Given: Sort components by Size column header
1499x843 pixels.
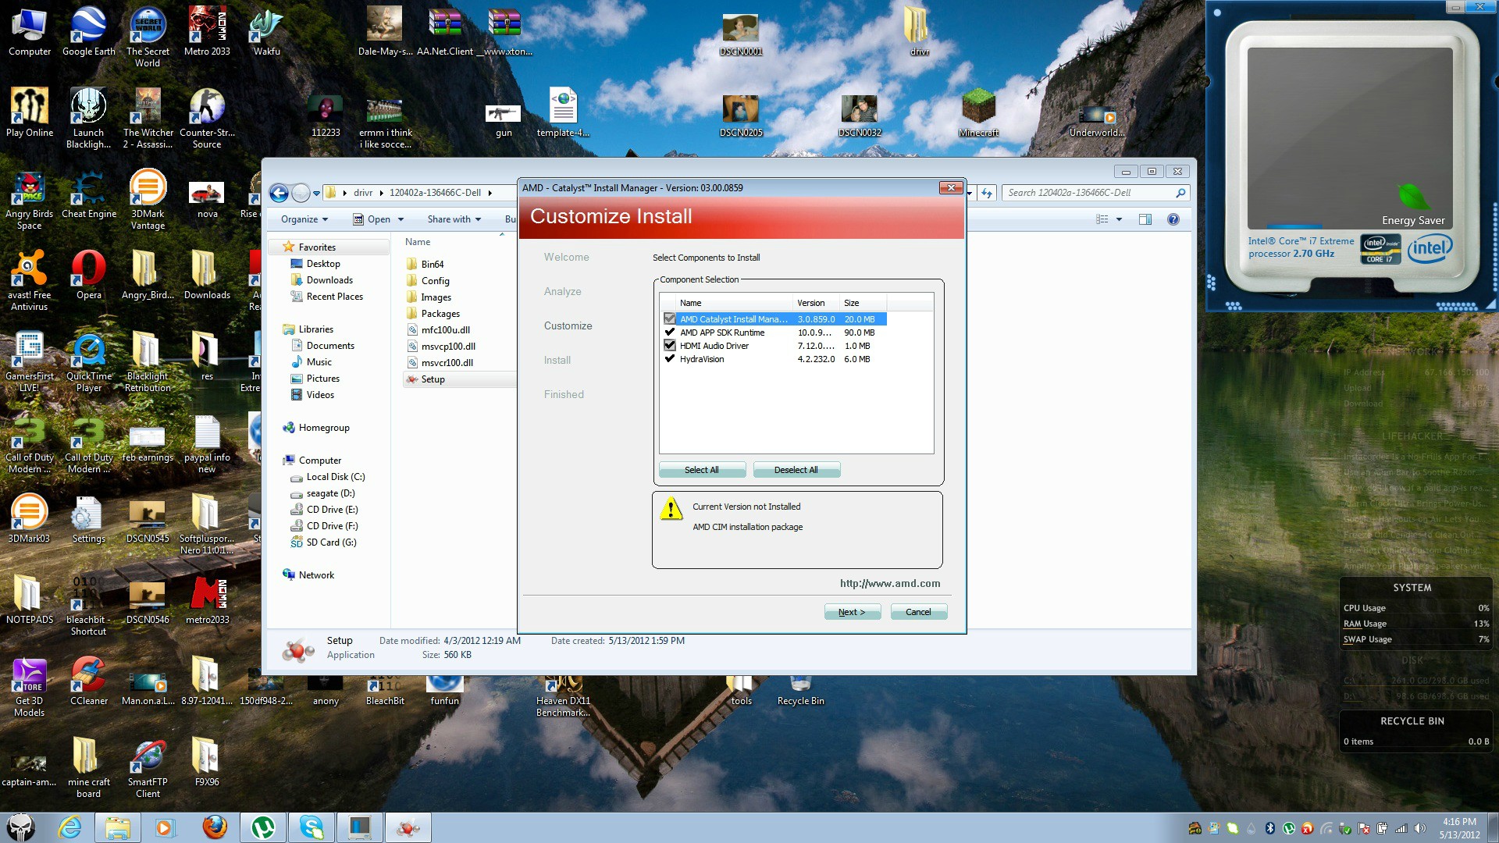Looking at the screenshot, I should pos(863,303).
